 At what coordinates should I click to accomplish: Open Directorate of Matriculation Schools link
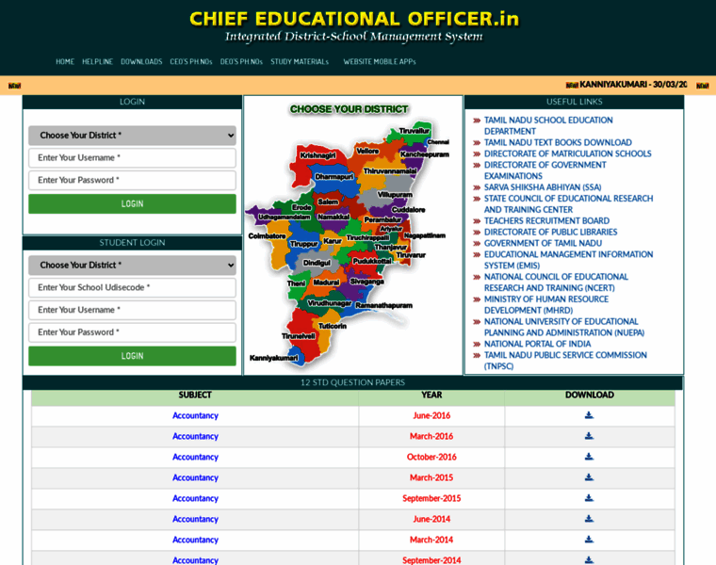tap(567, 153)
